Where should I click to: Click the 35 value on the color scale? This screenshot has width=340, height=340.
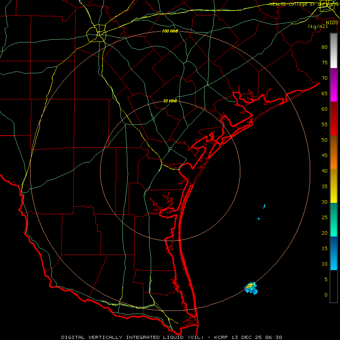click(x=325, y=187)
